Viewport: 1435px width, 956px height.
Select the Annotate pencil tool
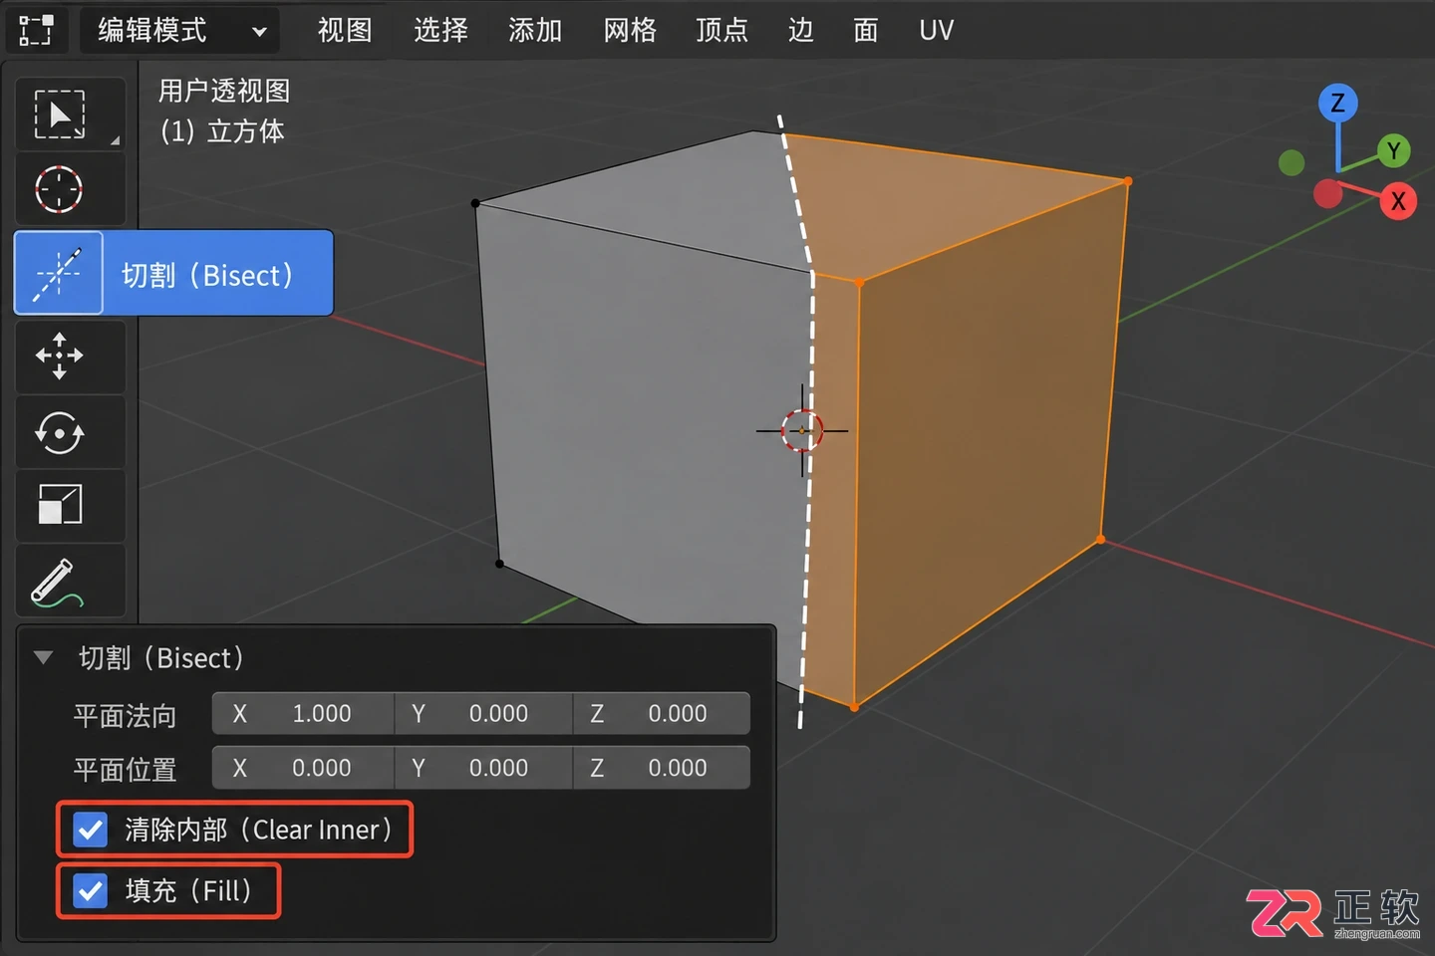click(x=70, y=582)
